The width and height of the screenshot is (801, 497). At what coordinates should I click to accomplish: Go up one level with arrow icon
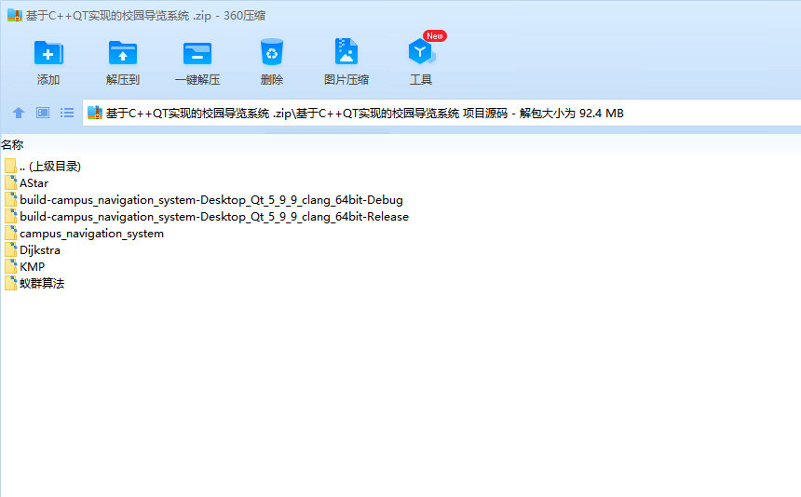[19, 113]
